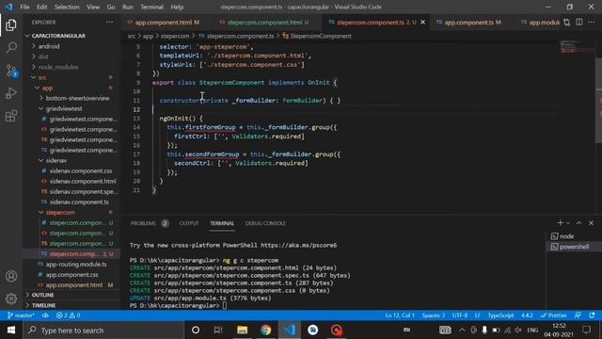Open errors and warnings status indicator
602x339 pixels.
(68, 315)
